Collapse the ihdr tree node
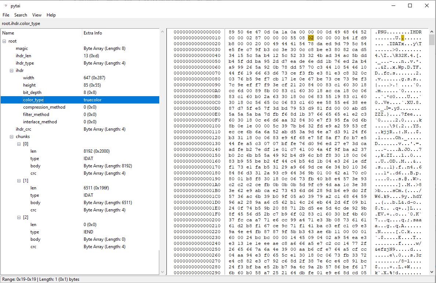 pos(12,70)
